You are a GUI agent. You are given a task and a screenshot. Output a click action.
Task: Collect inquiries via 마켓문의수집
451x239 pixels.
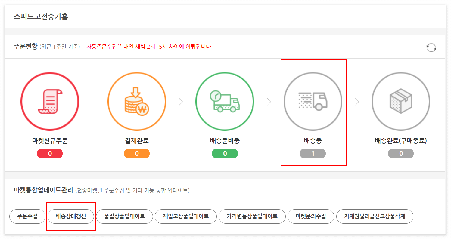coord(311,216)
